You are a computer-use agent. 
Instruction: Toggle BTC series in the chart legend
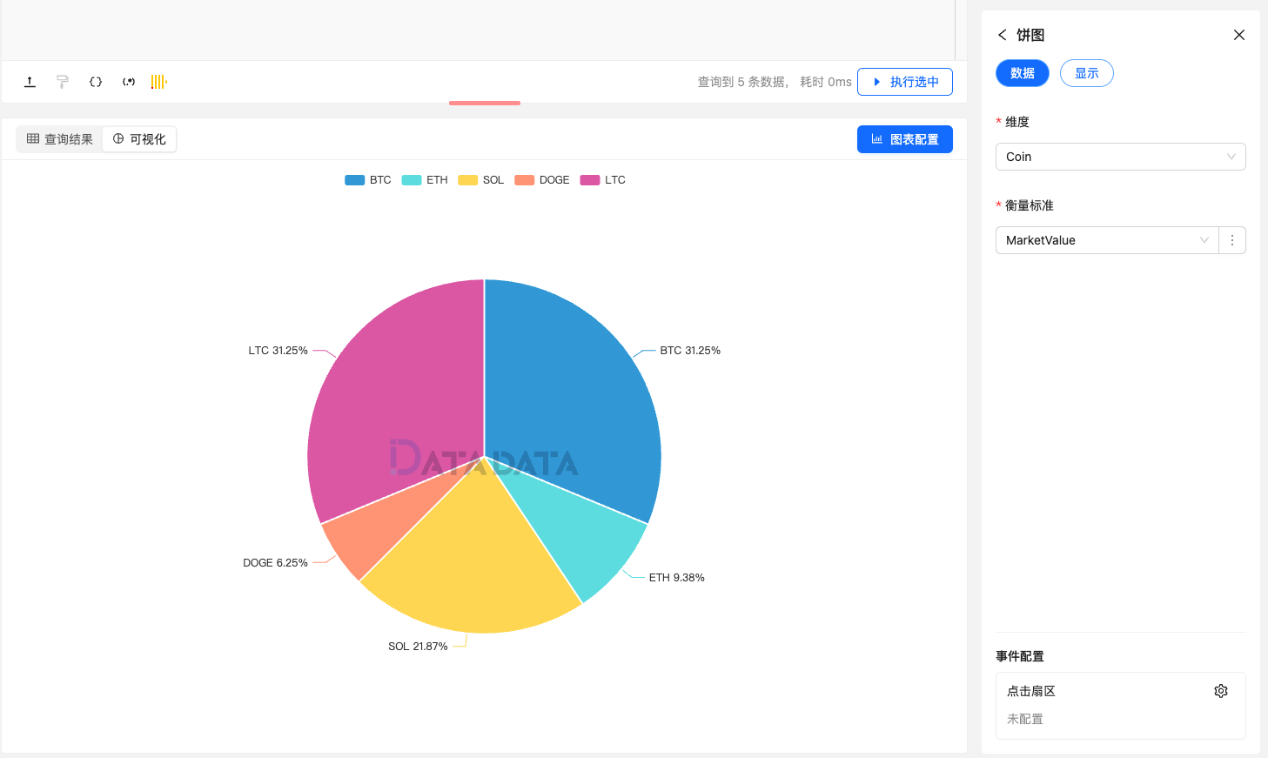tap(368, 180)
